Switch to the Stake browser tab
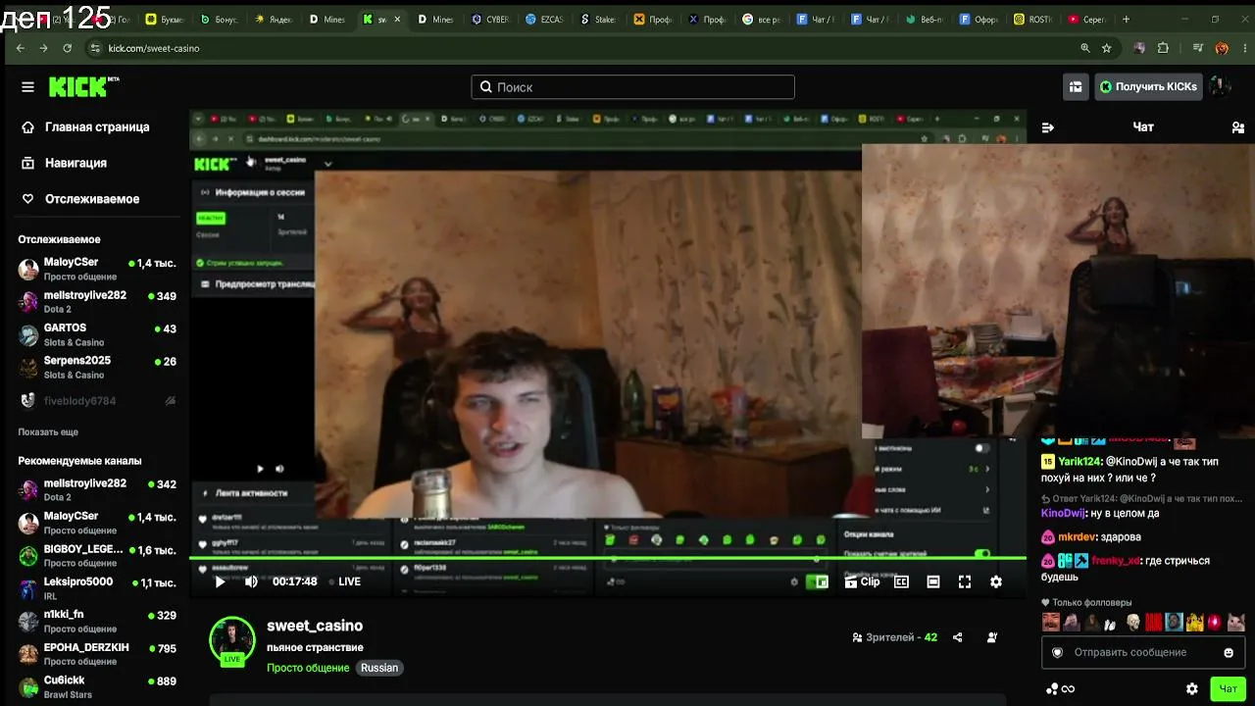1255x706 pixels. (598, 19)
